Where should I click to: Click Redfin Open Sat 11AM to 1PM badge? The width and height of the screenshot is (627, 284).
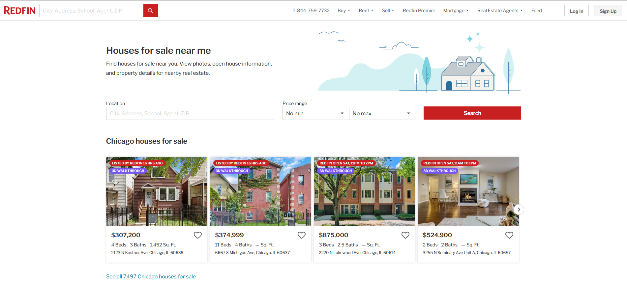pos(450,163)
